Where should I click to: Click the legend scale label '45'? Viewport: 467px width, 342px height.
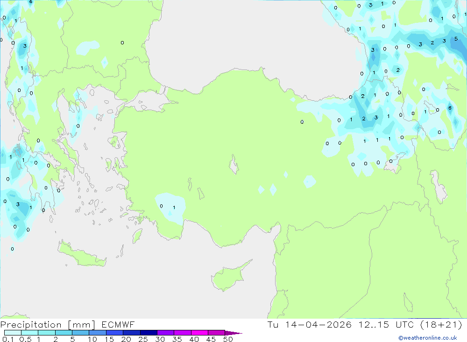211,339
